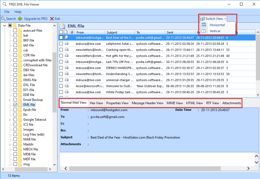Image resolution: width=260 pixels, height=179 pixels.
Task: Open the File menu
Action: click(7, 12)
